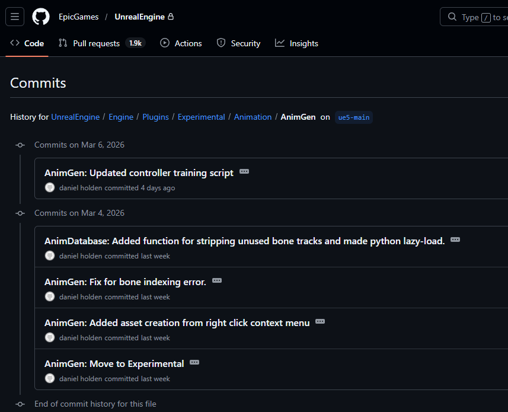Open the EpicGames organization link
The width and height of the screenshot is (508, 412).
(x=79, y=17)
